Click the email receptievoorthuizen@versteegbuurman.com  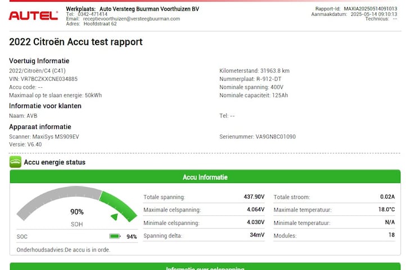[131, 19]
